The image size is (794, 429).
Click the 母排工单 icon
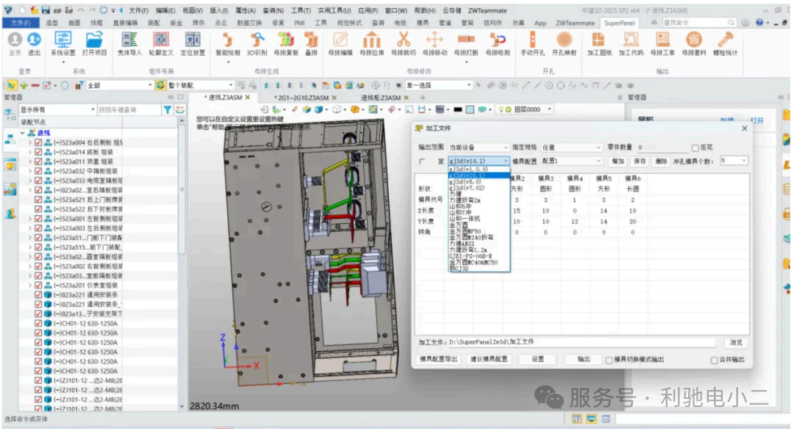[x=662, y=44]
